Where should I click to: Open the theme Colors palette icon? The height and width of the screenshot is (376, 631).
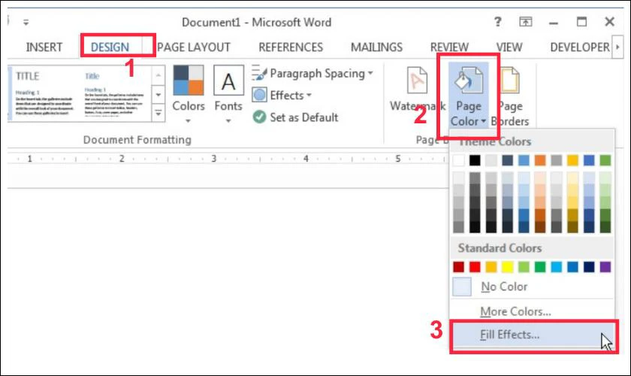pyautogui.click(x=189, y=80)
